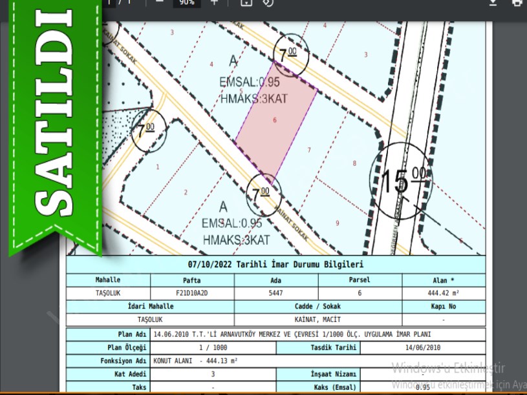
Task: Click the Pafta value F21D10A2D
Action: 192,292
